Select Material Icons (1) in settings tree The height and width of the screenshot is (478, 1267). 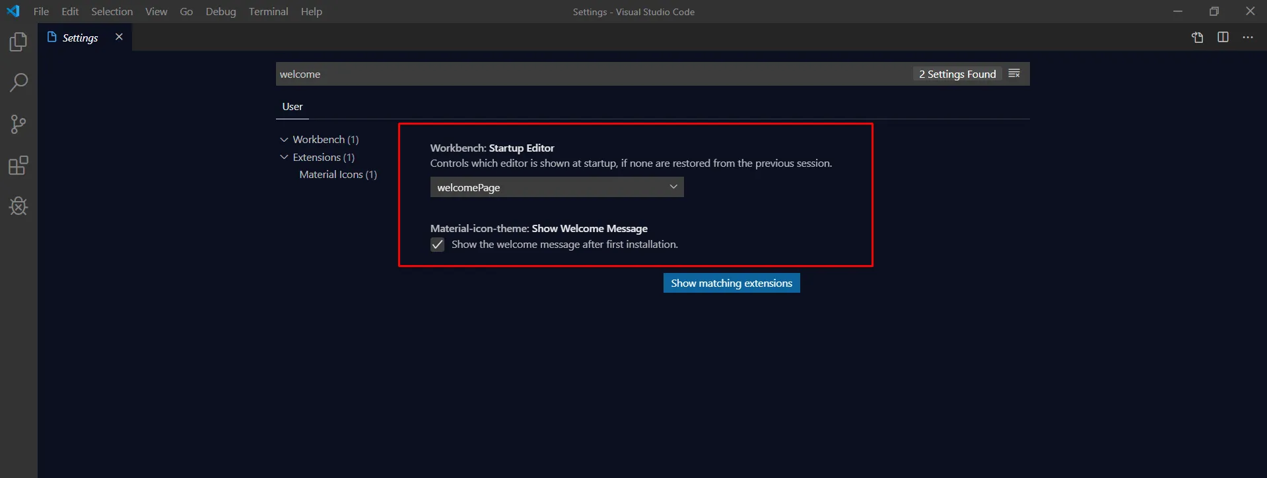click(x=338, y=175)
